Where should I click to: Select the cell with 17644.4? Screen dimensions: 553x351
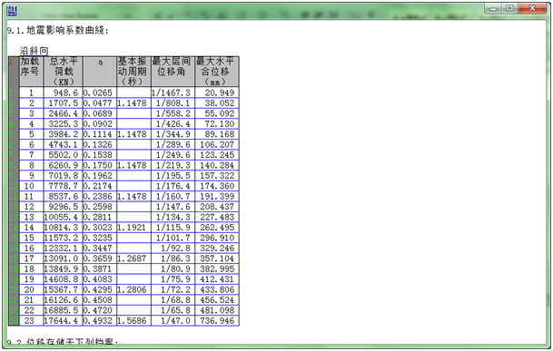(64, 321)
